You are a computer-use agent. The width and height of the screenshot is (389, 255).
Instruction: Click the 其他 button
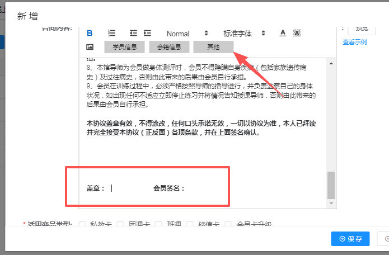213,47
